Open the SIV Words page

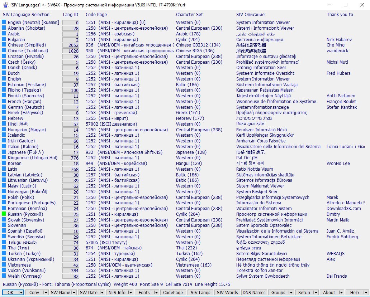[x=227, y=293]
